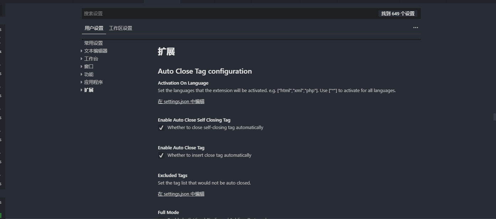
Task: Select 扩展 category in the tree
Action: (x=89, y=90)
